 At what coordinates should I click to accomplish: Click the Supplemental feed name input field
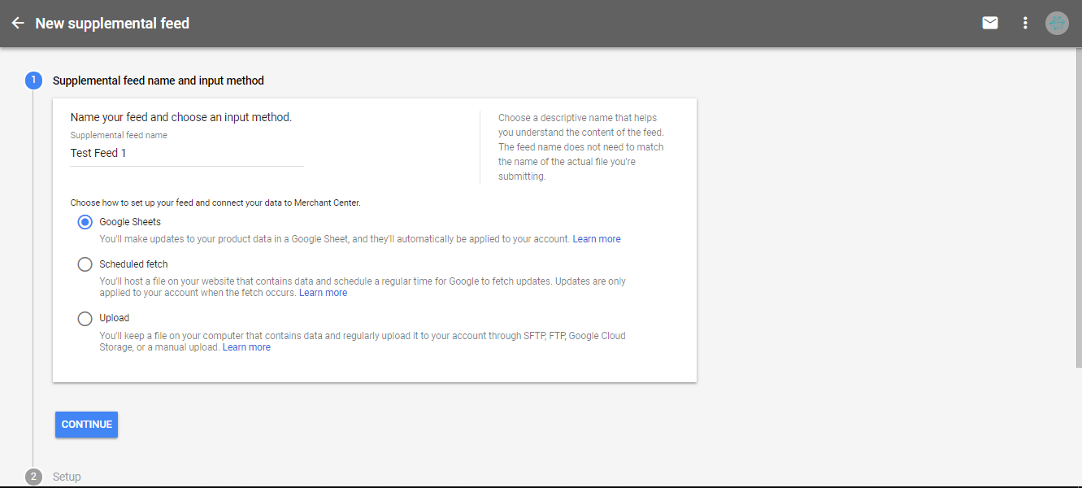187,154
